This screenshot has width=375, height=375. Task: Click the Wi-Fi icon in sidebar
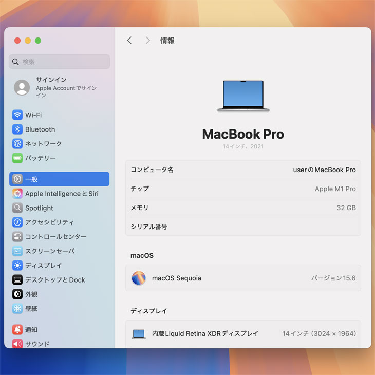17,115
